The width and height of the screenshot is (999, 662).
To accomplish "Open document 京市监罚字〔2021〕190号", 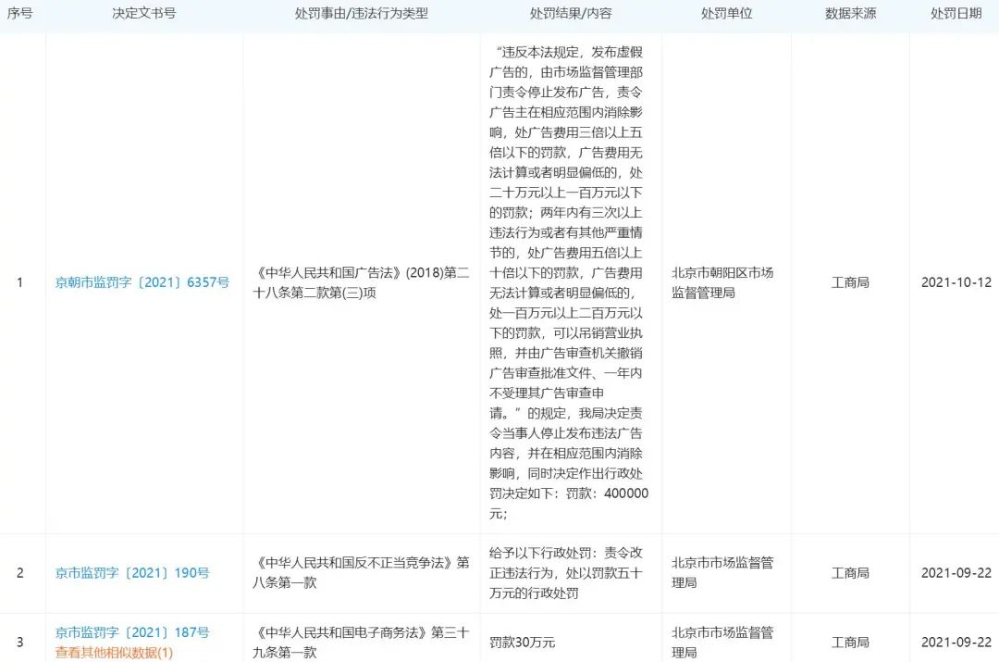I will pos(132,573).
